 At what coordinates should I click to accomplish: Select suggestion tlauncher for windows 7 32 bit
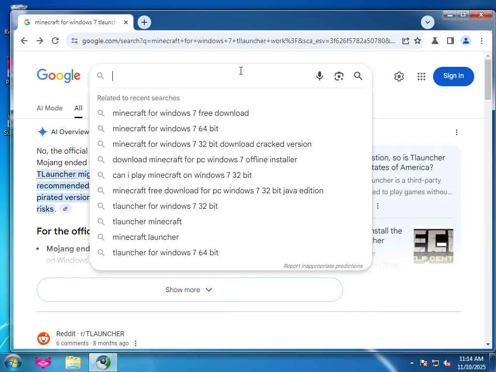coord(231,206)
